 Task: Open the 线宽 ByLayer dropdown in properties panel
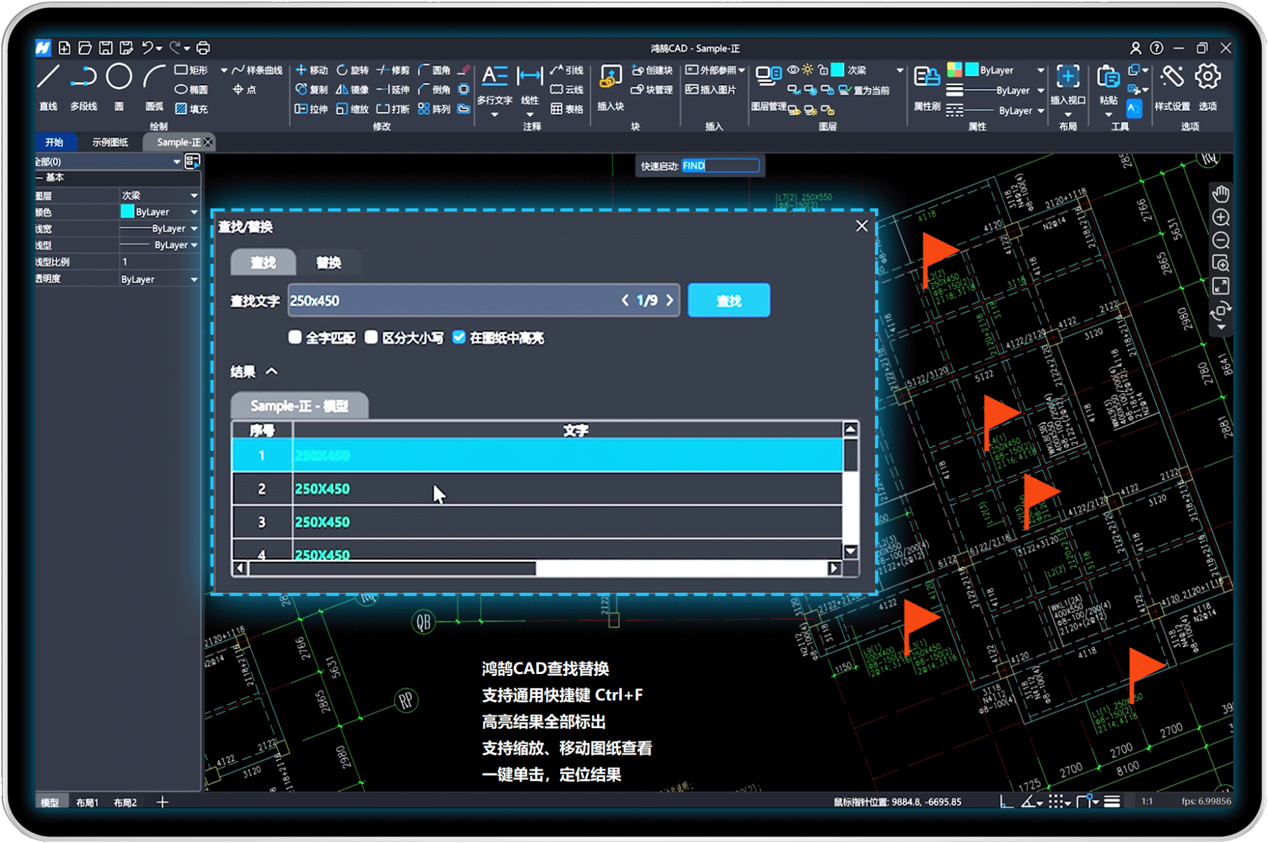(x=159, y=228)
